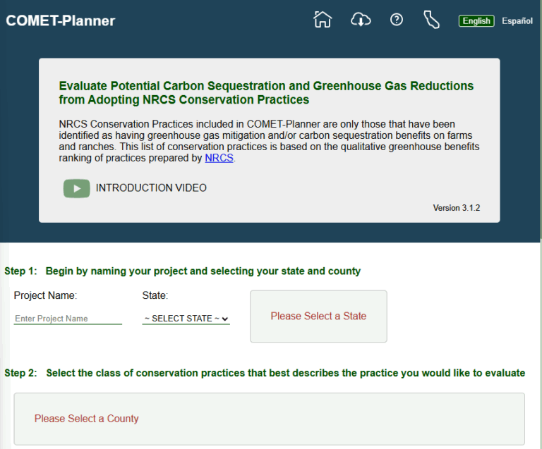Click the California state outline icon
Image resolution: width=542 pixels, height=449 pixels.
(432, 20)
